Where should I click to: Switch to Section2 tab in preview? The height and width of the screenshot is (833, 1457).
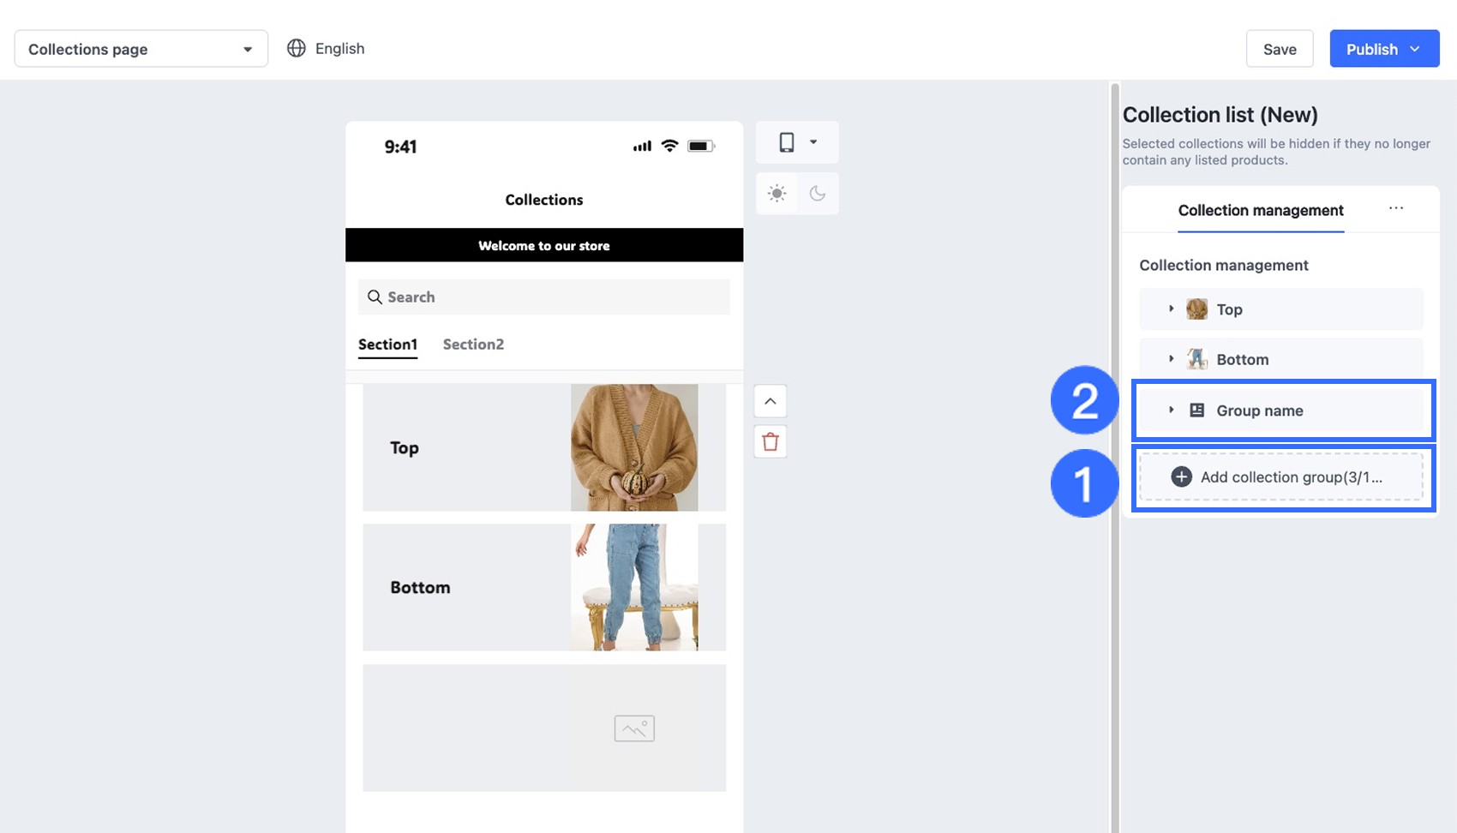click(x=473, y=345)
